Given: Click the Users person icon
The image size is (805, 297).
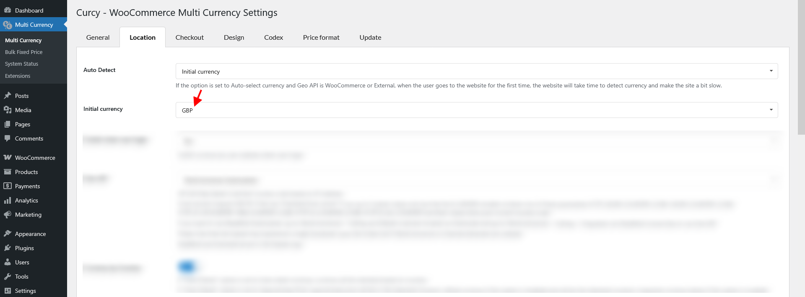Looking at the screenshot, I should [8, 262].
